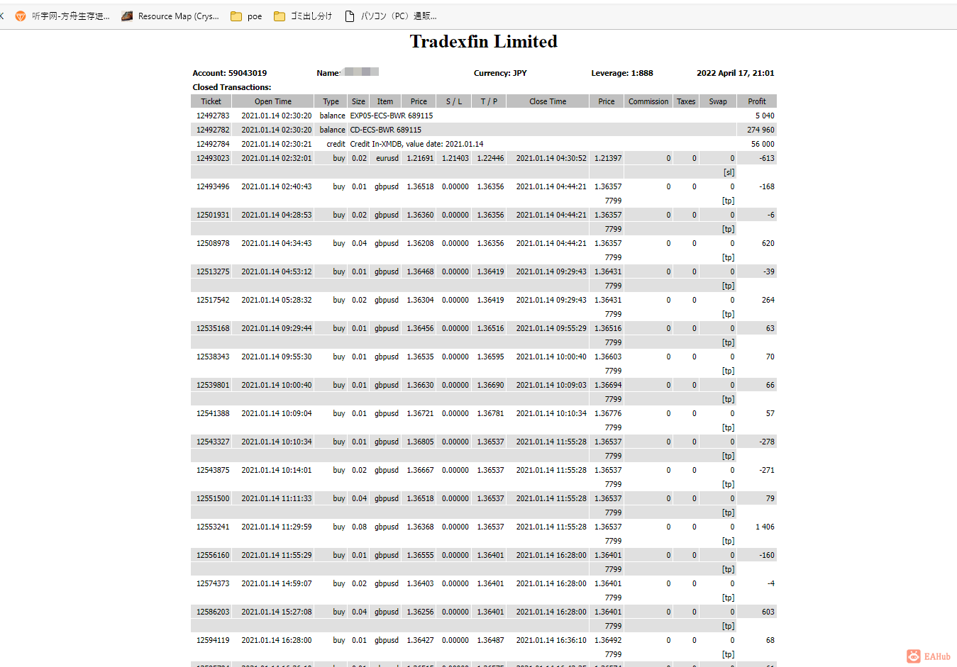This screenshot has width=957, height=667.
Task: Select ticket number 12551500
Action: (213, 498)
